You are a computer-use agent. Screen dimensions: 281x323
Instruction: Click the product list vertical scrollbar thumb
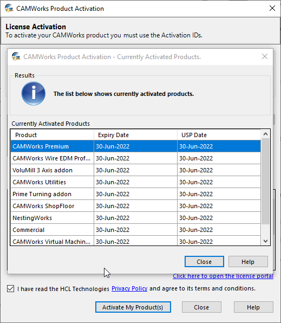point(265,181)
